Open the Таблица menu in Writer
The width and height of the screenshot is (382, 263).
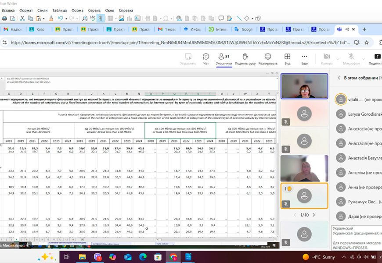tap(59, 10)
